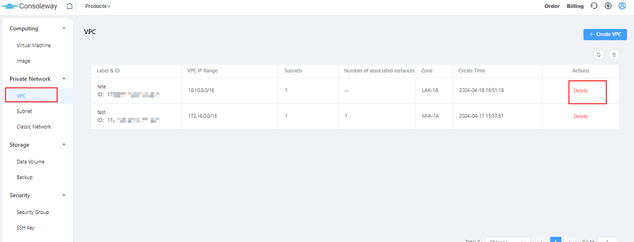Image resolution: width=634 pixels, height=242 pixels.
Task: Delete the tete VPC
Action: pos(581,91)
